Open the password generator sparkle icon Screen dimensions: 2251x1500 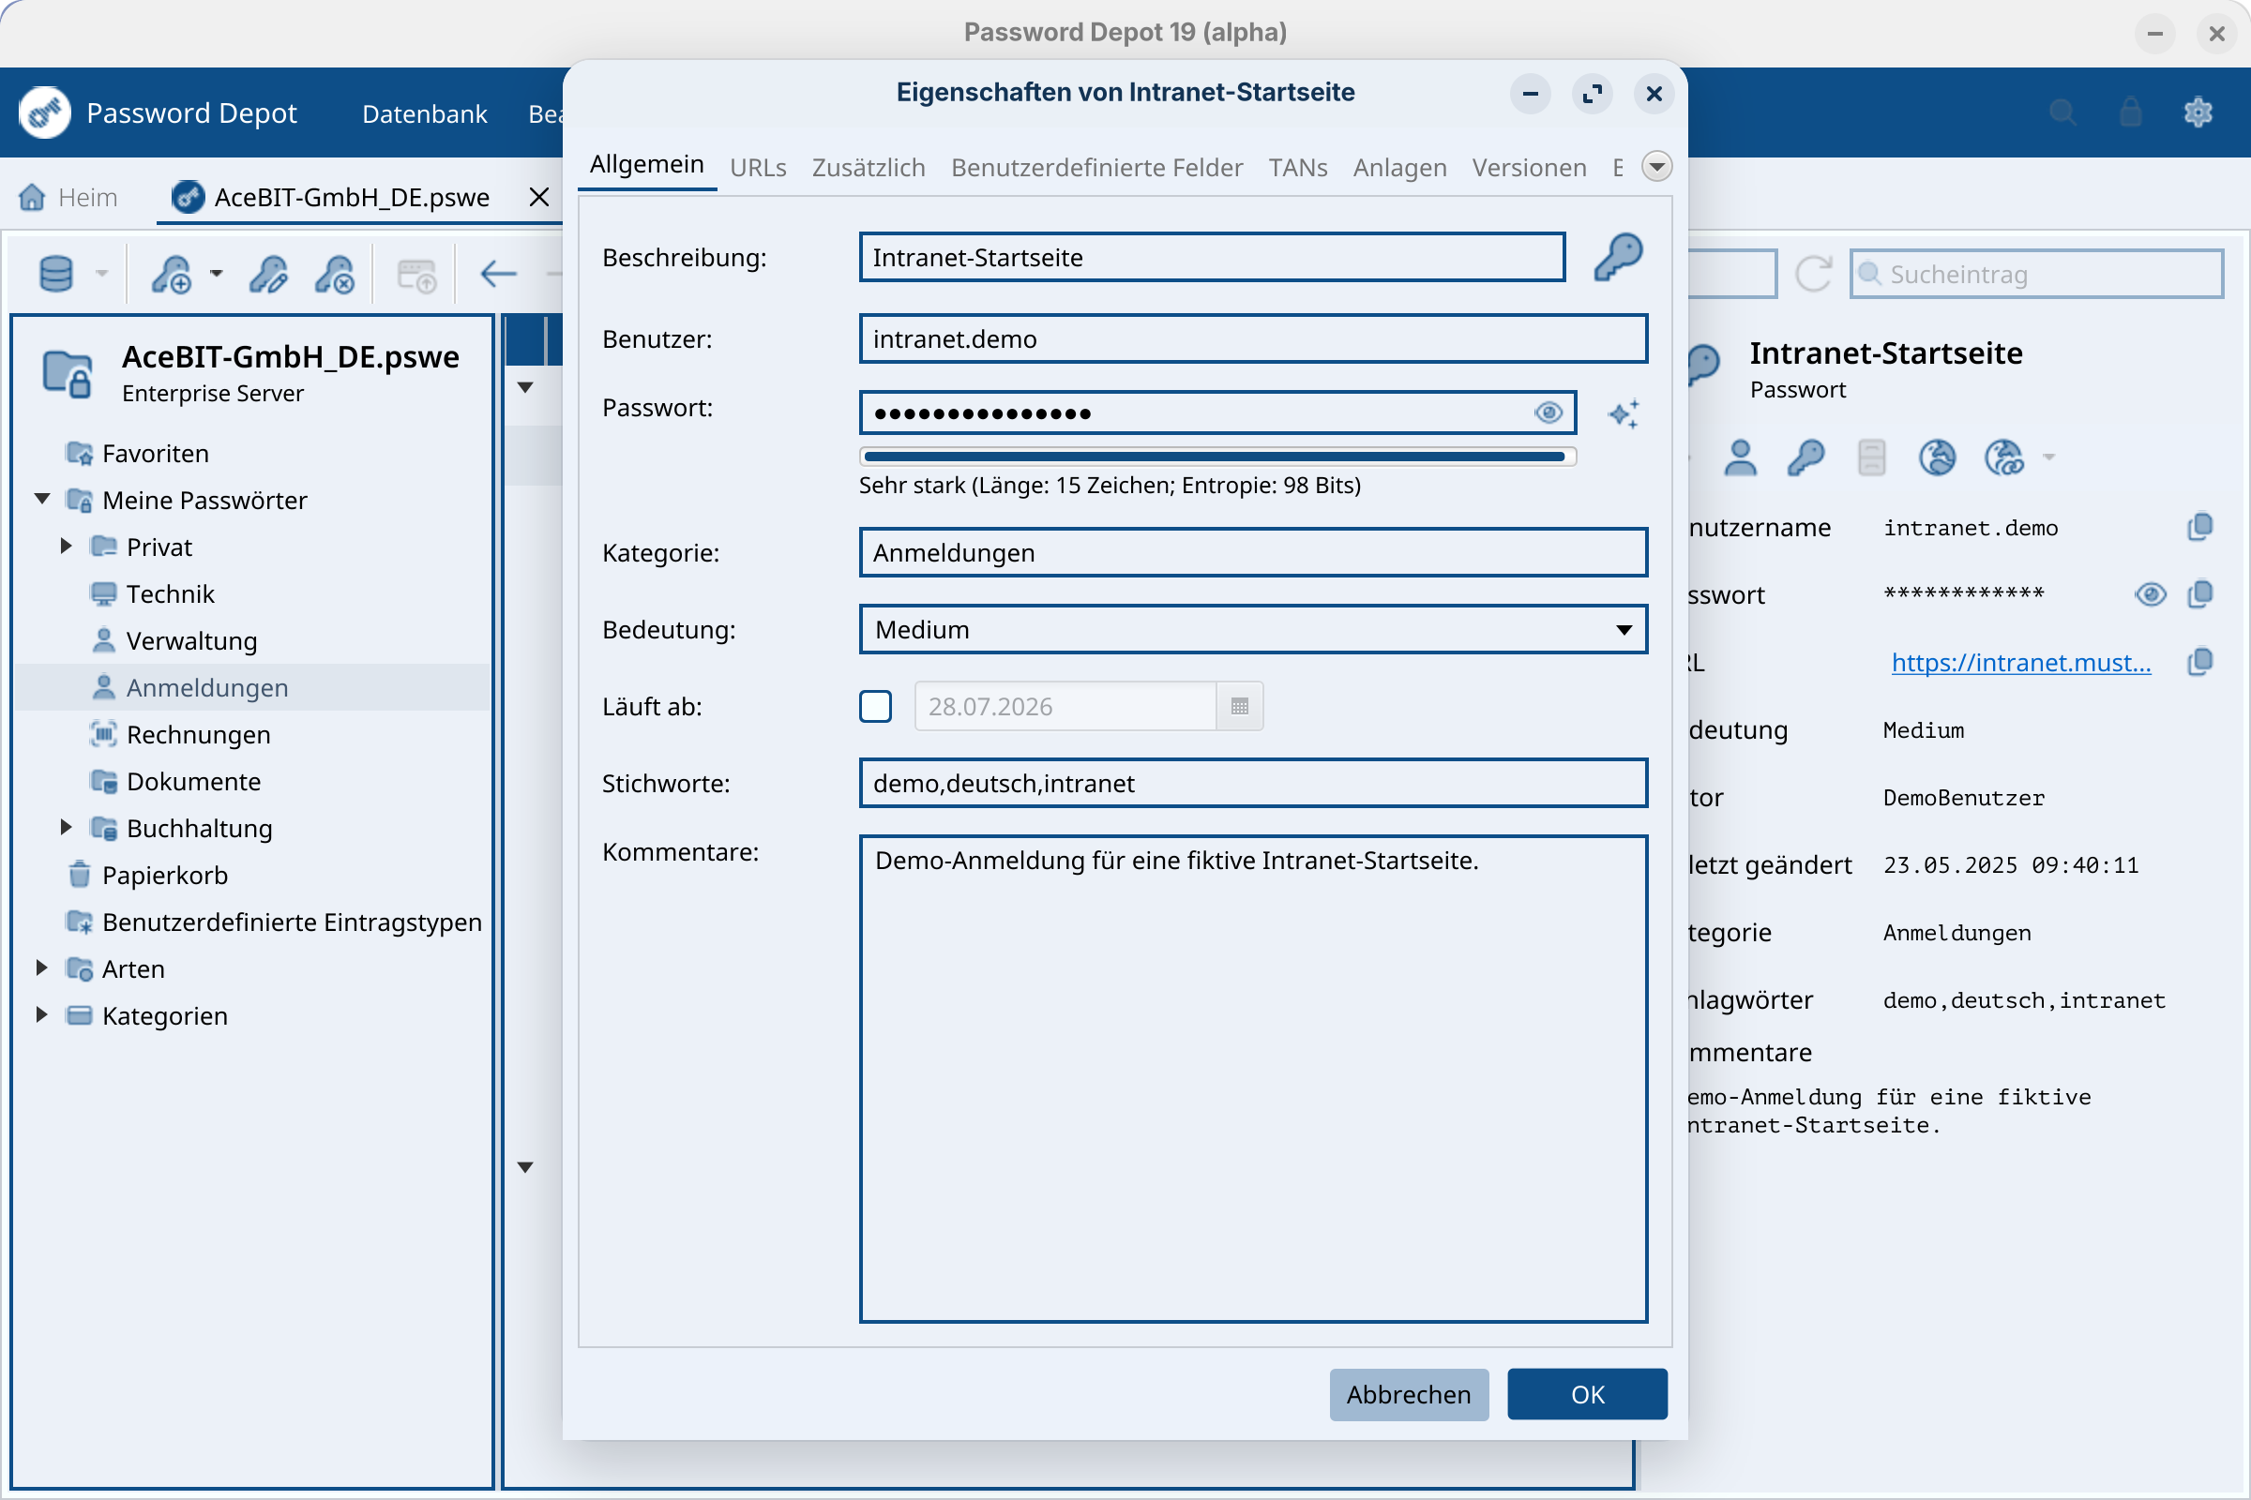[x=1624, y=413]
